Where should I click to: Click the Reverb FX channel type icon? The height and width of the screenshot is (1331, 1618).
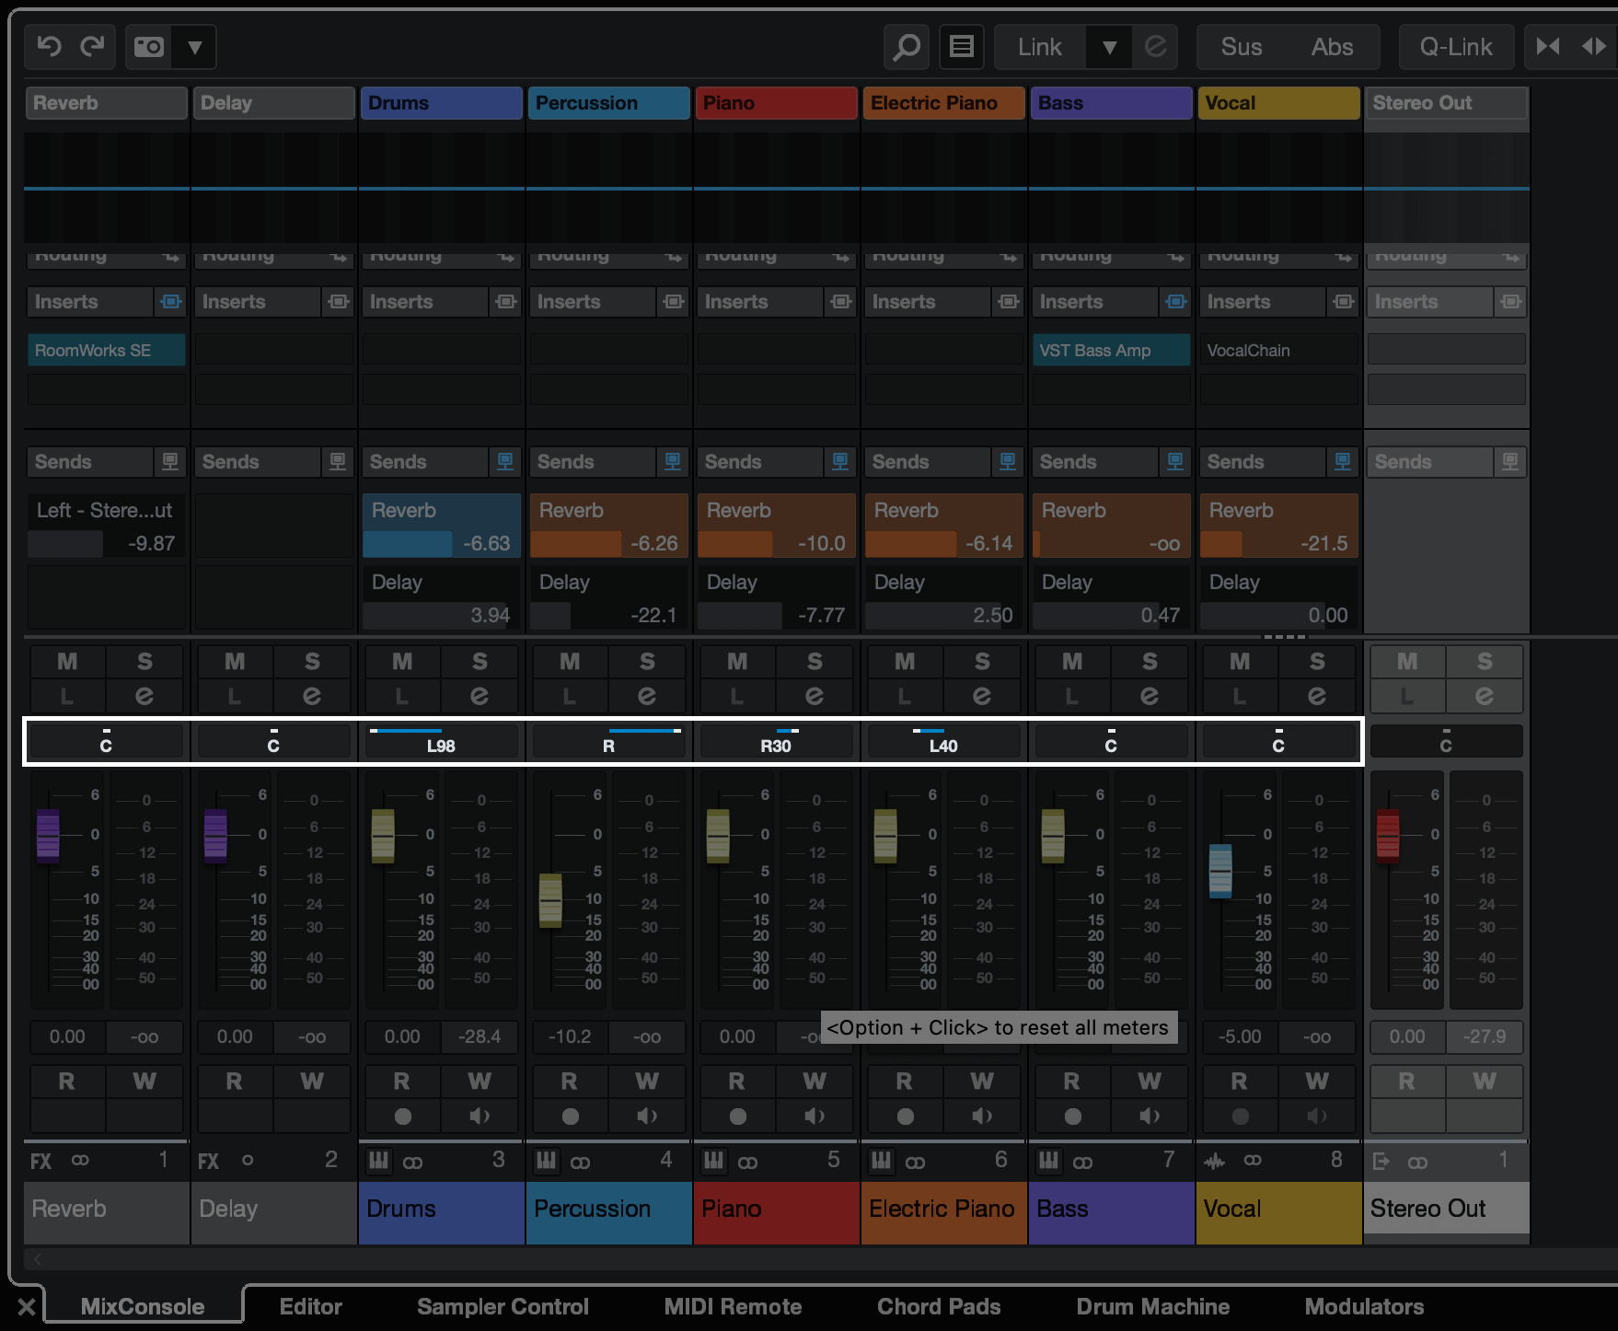tap(41, 1162)
